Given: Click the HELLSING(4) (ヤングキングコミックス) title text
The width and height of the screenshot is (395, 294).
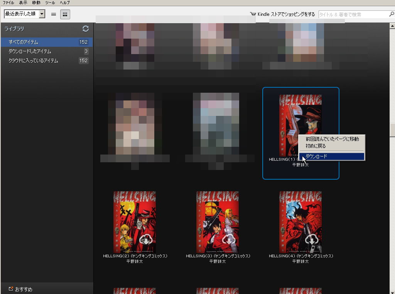Looking at the screenshot, I should click(x=301, y=256).
